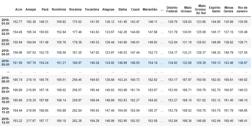Select the Ceará value 183.04
251x128 pixels.
point(135,111)
